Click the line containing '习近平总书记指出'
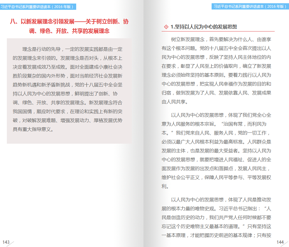This screenshot has height=247, width=289. pyautogui.click(x=216, y=209)
